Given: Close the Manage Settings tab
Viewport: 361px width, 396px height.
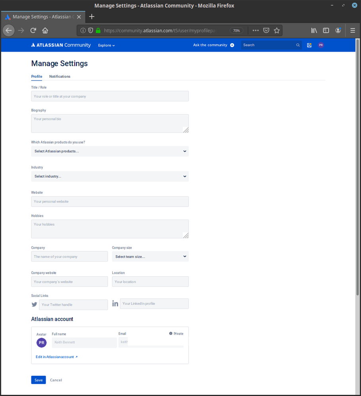Looking at the screenshot, I should pos(79,17).
